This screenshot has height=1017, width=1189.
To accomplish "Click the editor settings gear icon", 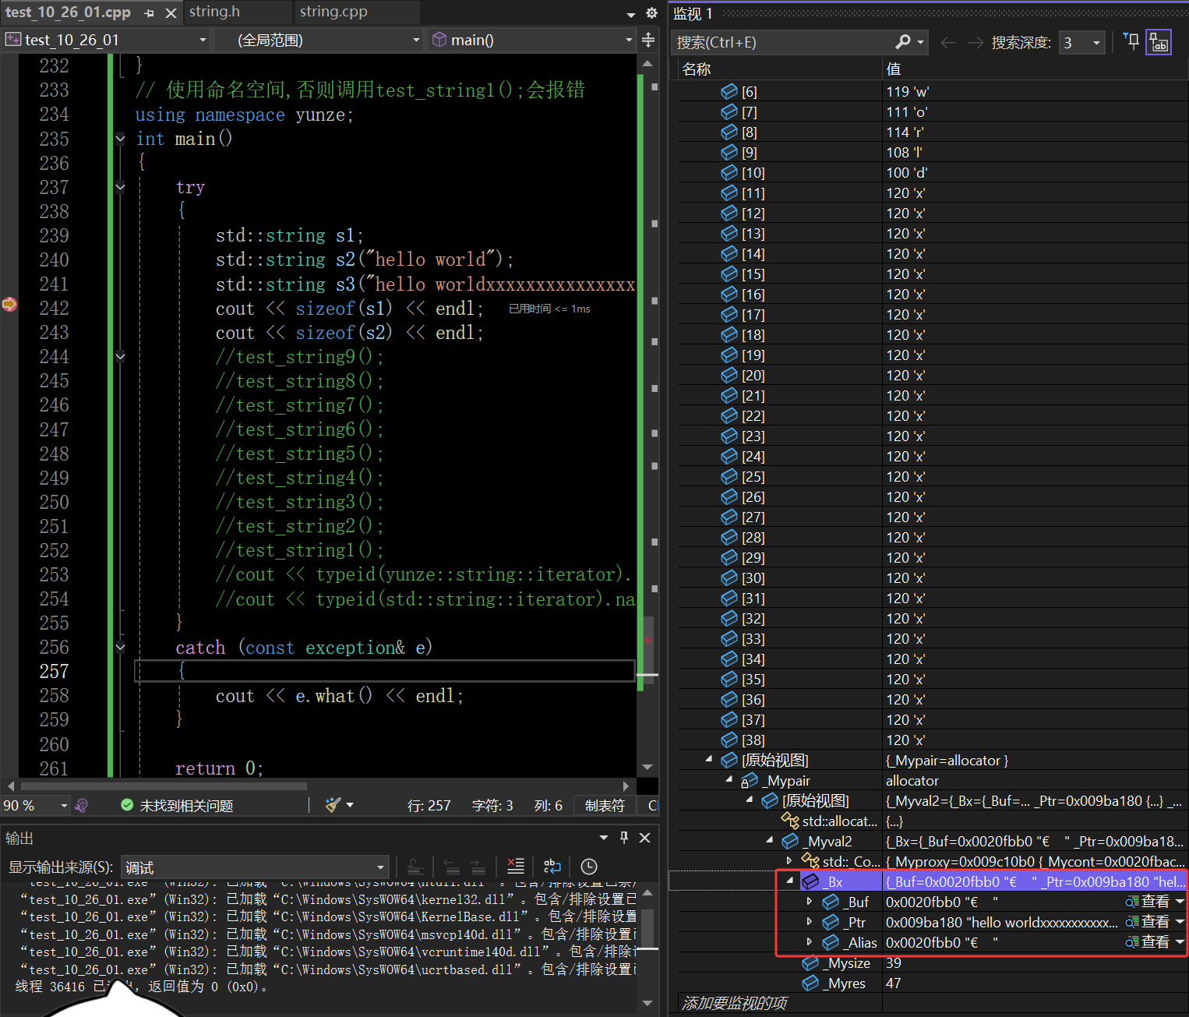I will 652,13.
